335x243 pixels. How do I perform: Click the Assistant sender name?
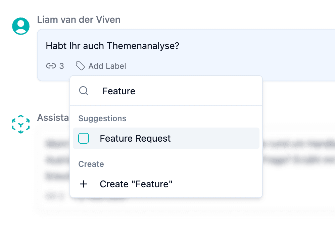(x=53, y=117)
